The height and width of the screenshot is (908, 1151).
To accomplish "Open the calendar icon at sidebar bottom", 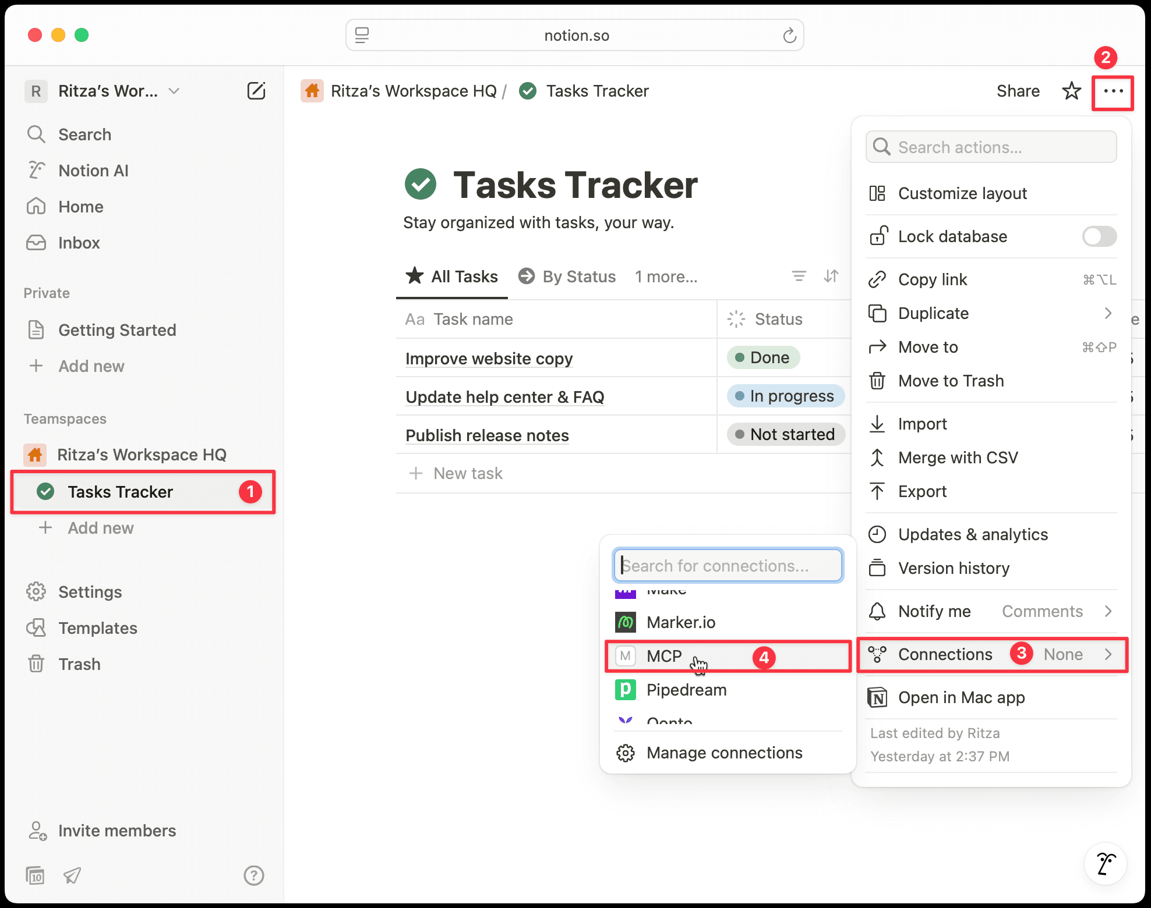I will click(36, 875).
